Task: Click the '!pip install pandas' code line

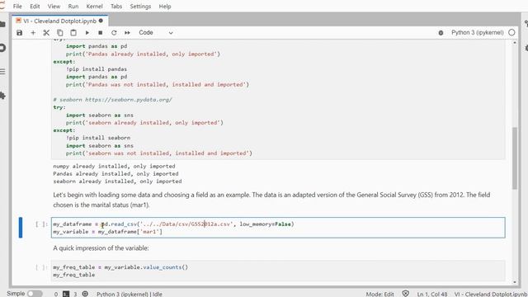Action: pyautogui.click(x=97, y=69)
